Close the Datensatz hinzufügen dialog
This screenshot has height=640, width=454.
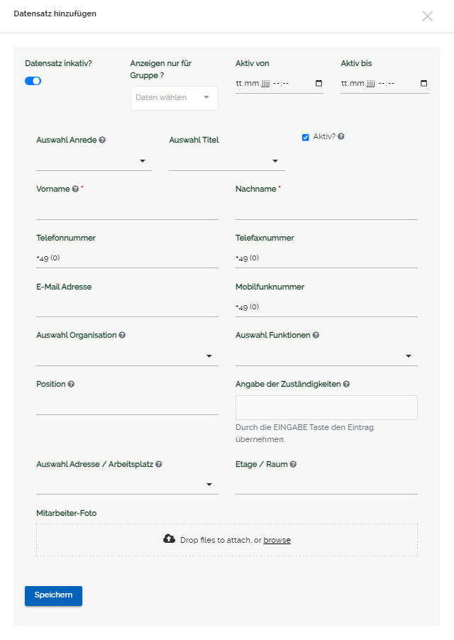(427, 16)
